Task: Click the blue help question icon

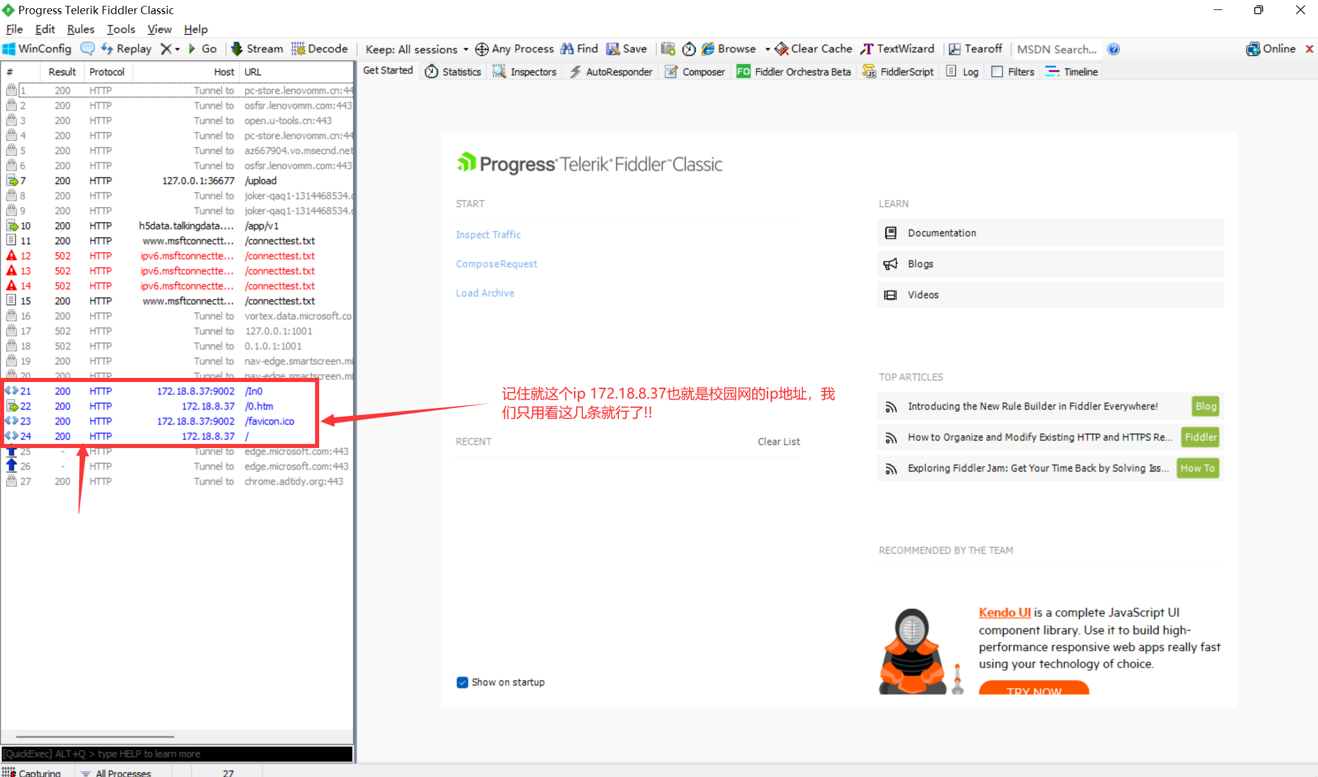Action: click(1113, 49)
